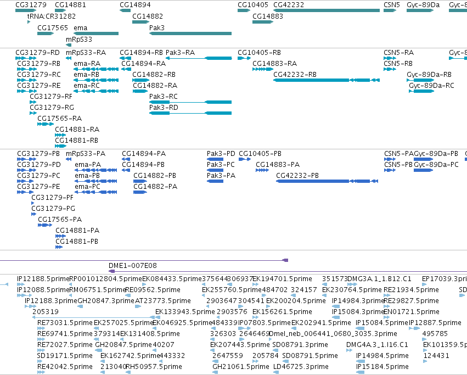Select the CG42232 gene label
467x375 pixels.
[289, 5]
